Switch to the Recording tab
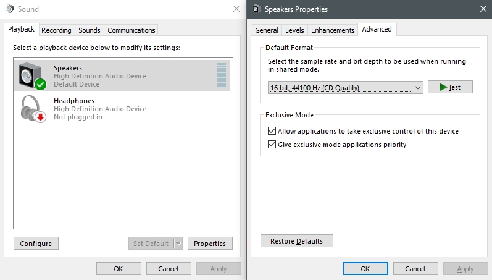Screen dimensions: 492x280 [56, 30]
